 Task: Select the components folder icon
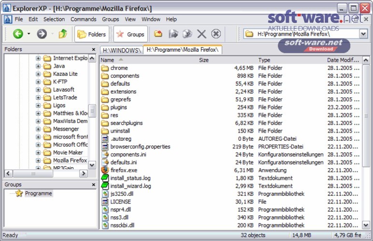(105, 76)
